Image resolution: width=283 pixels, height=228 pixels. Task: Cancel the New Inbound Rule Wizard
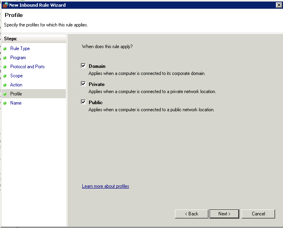pos(258,214)
